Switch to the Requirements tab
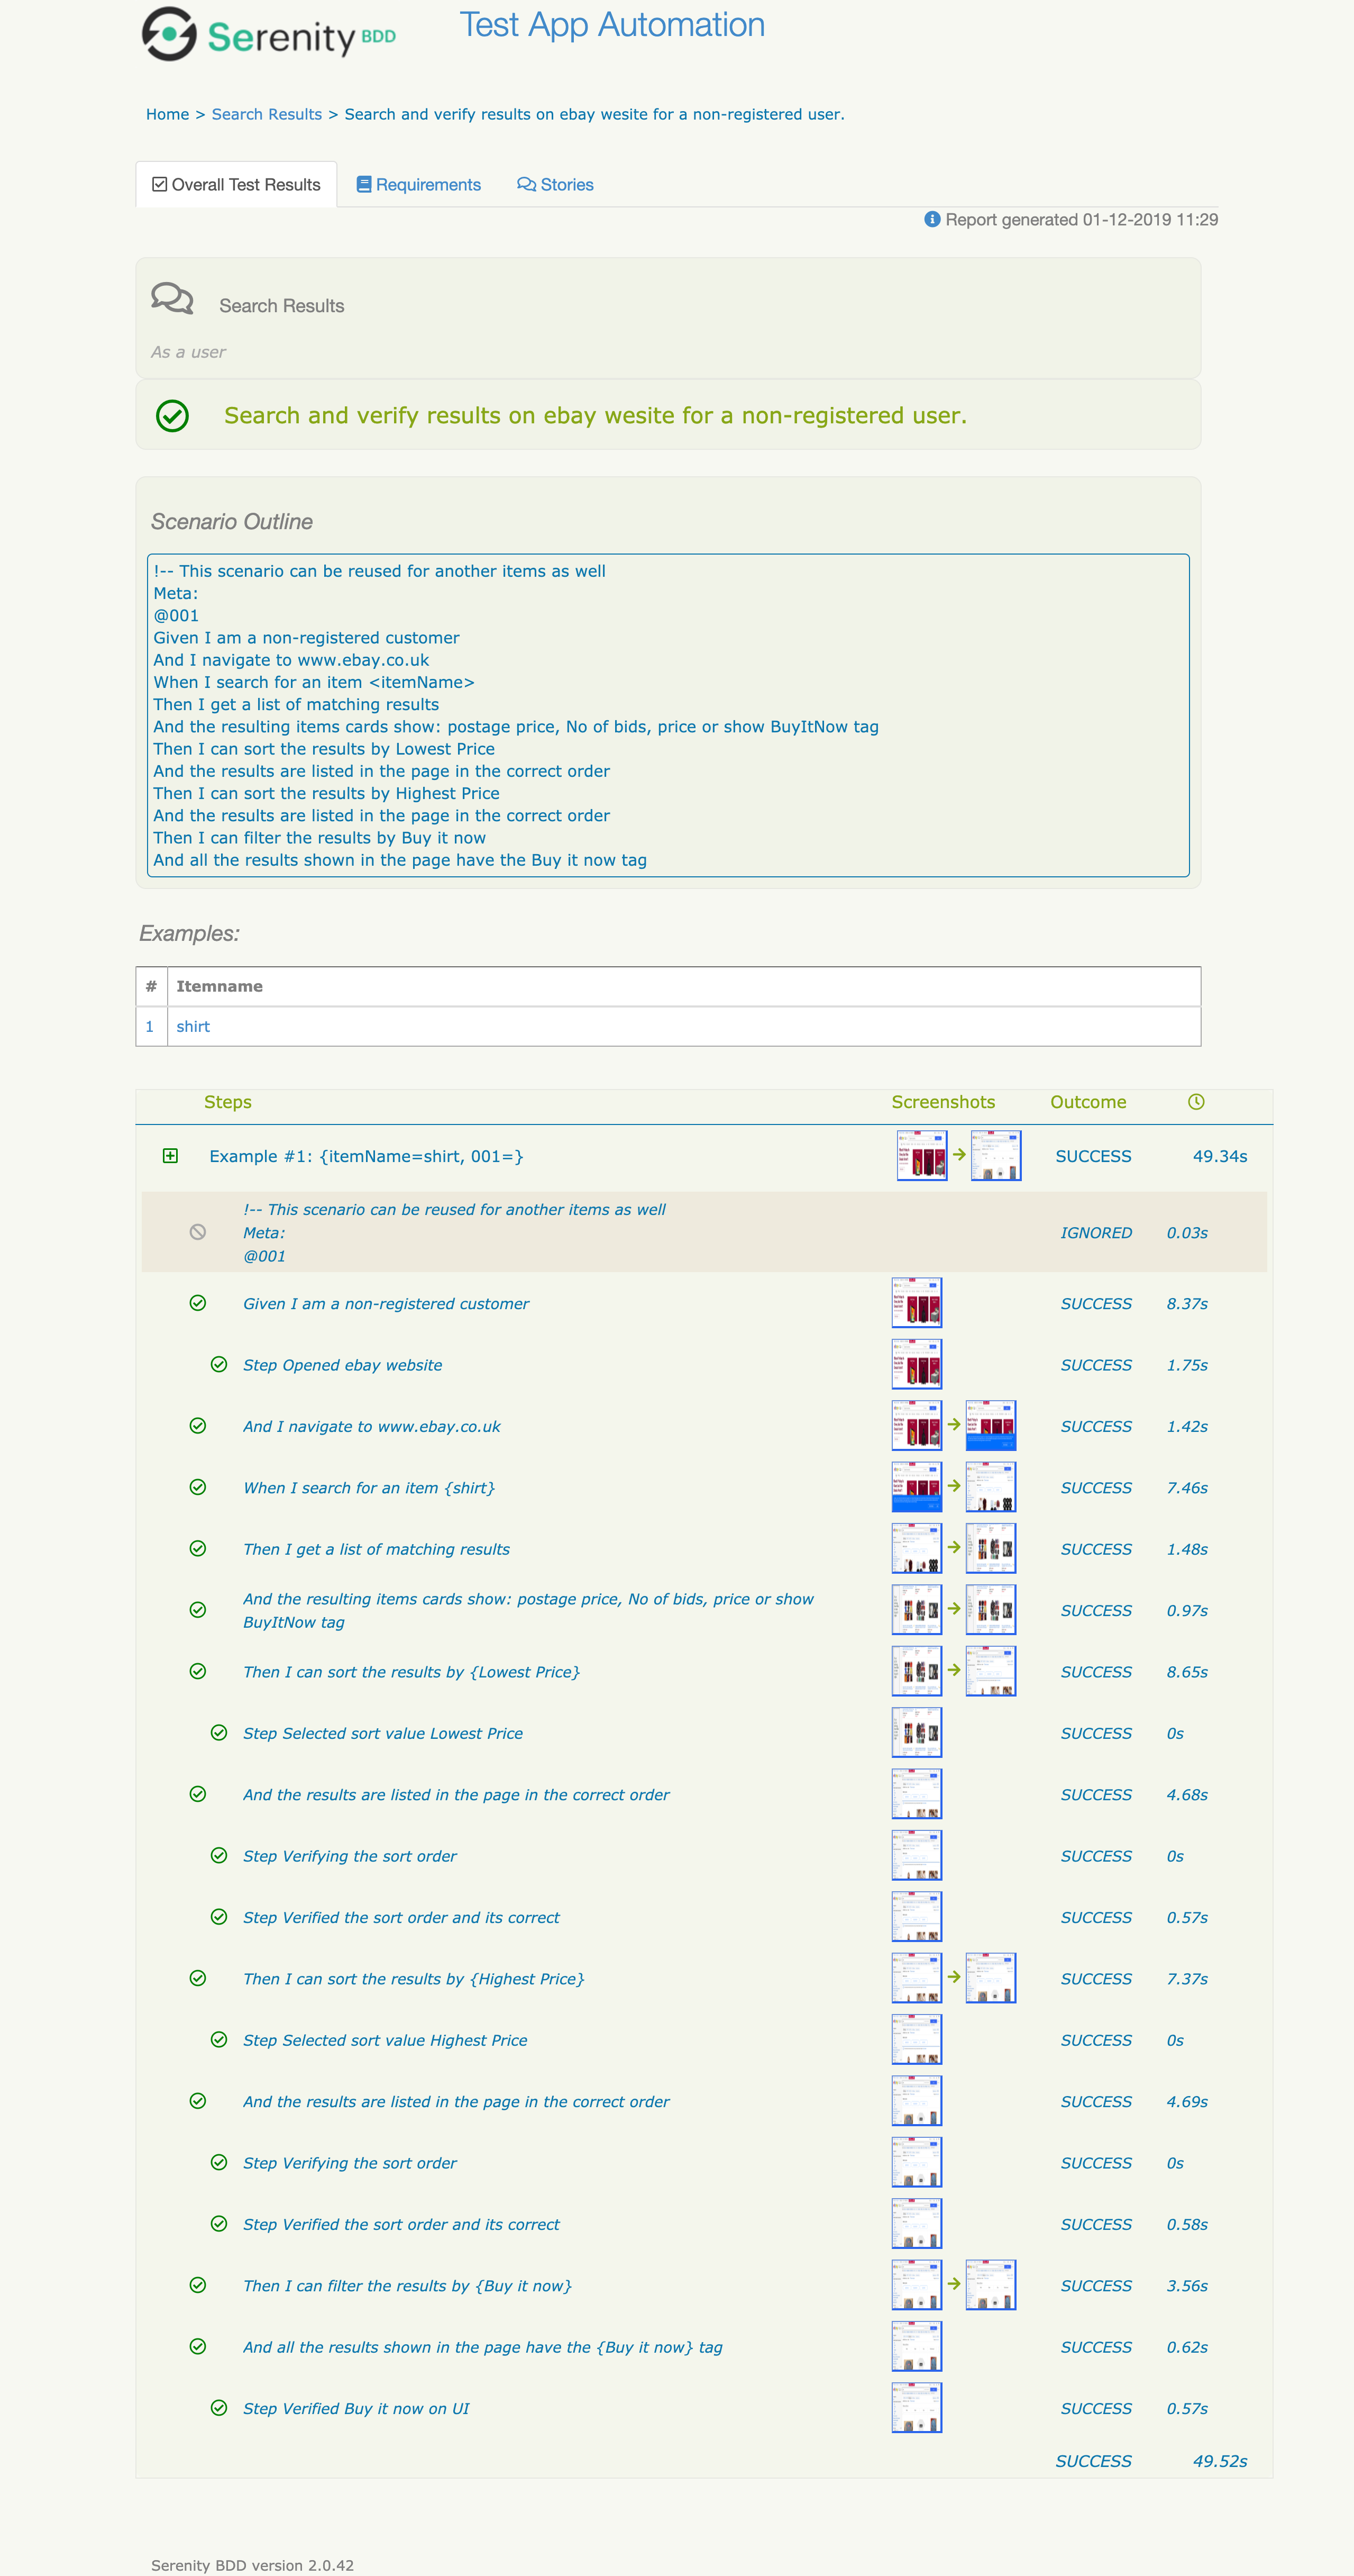Screen dimensions: 1354x2576 click(419, 184)
